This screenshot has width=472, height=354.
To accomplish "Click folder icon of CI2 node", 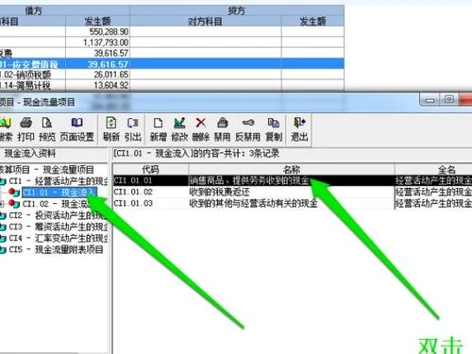I will pyautogui.click(x=3, y=216).
